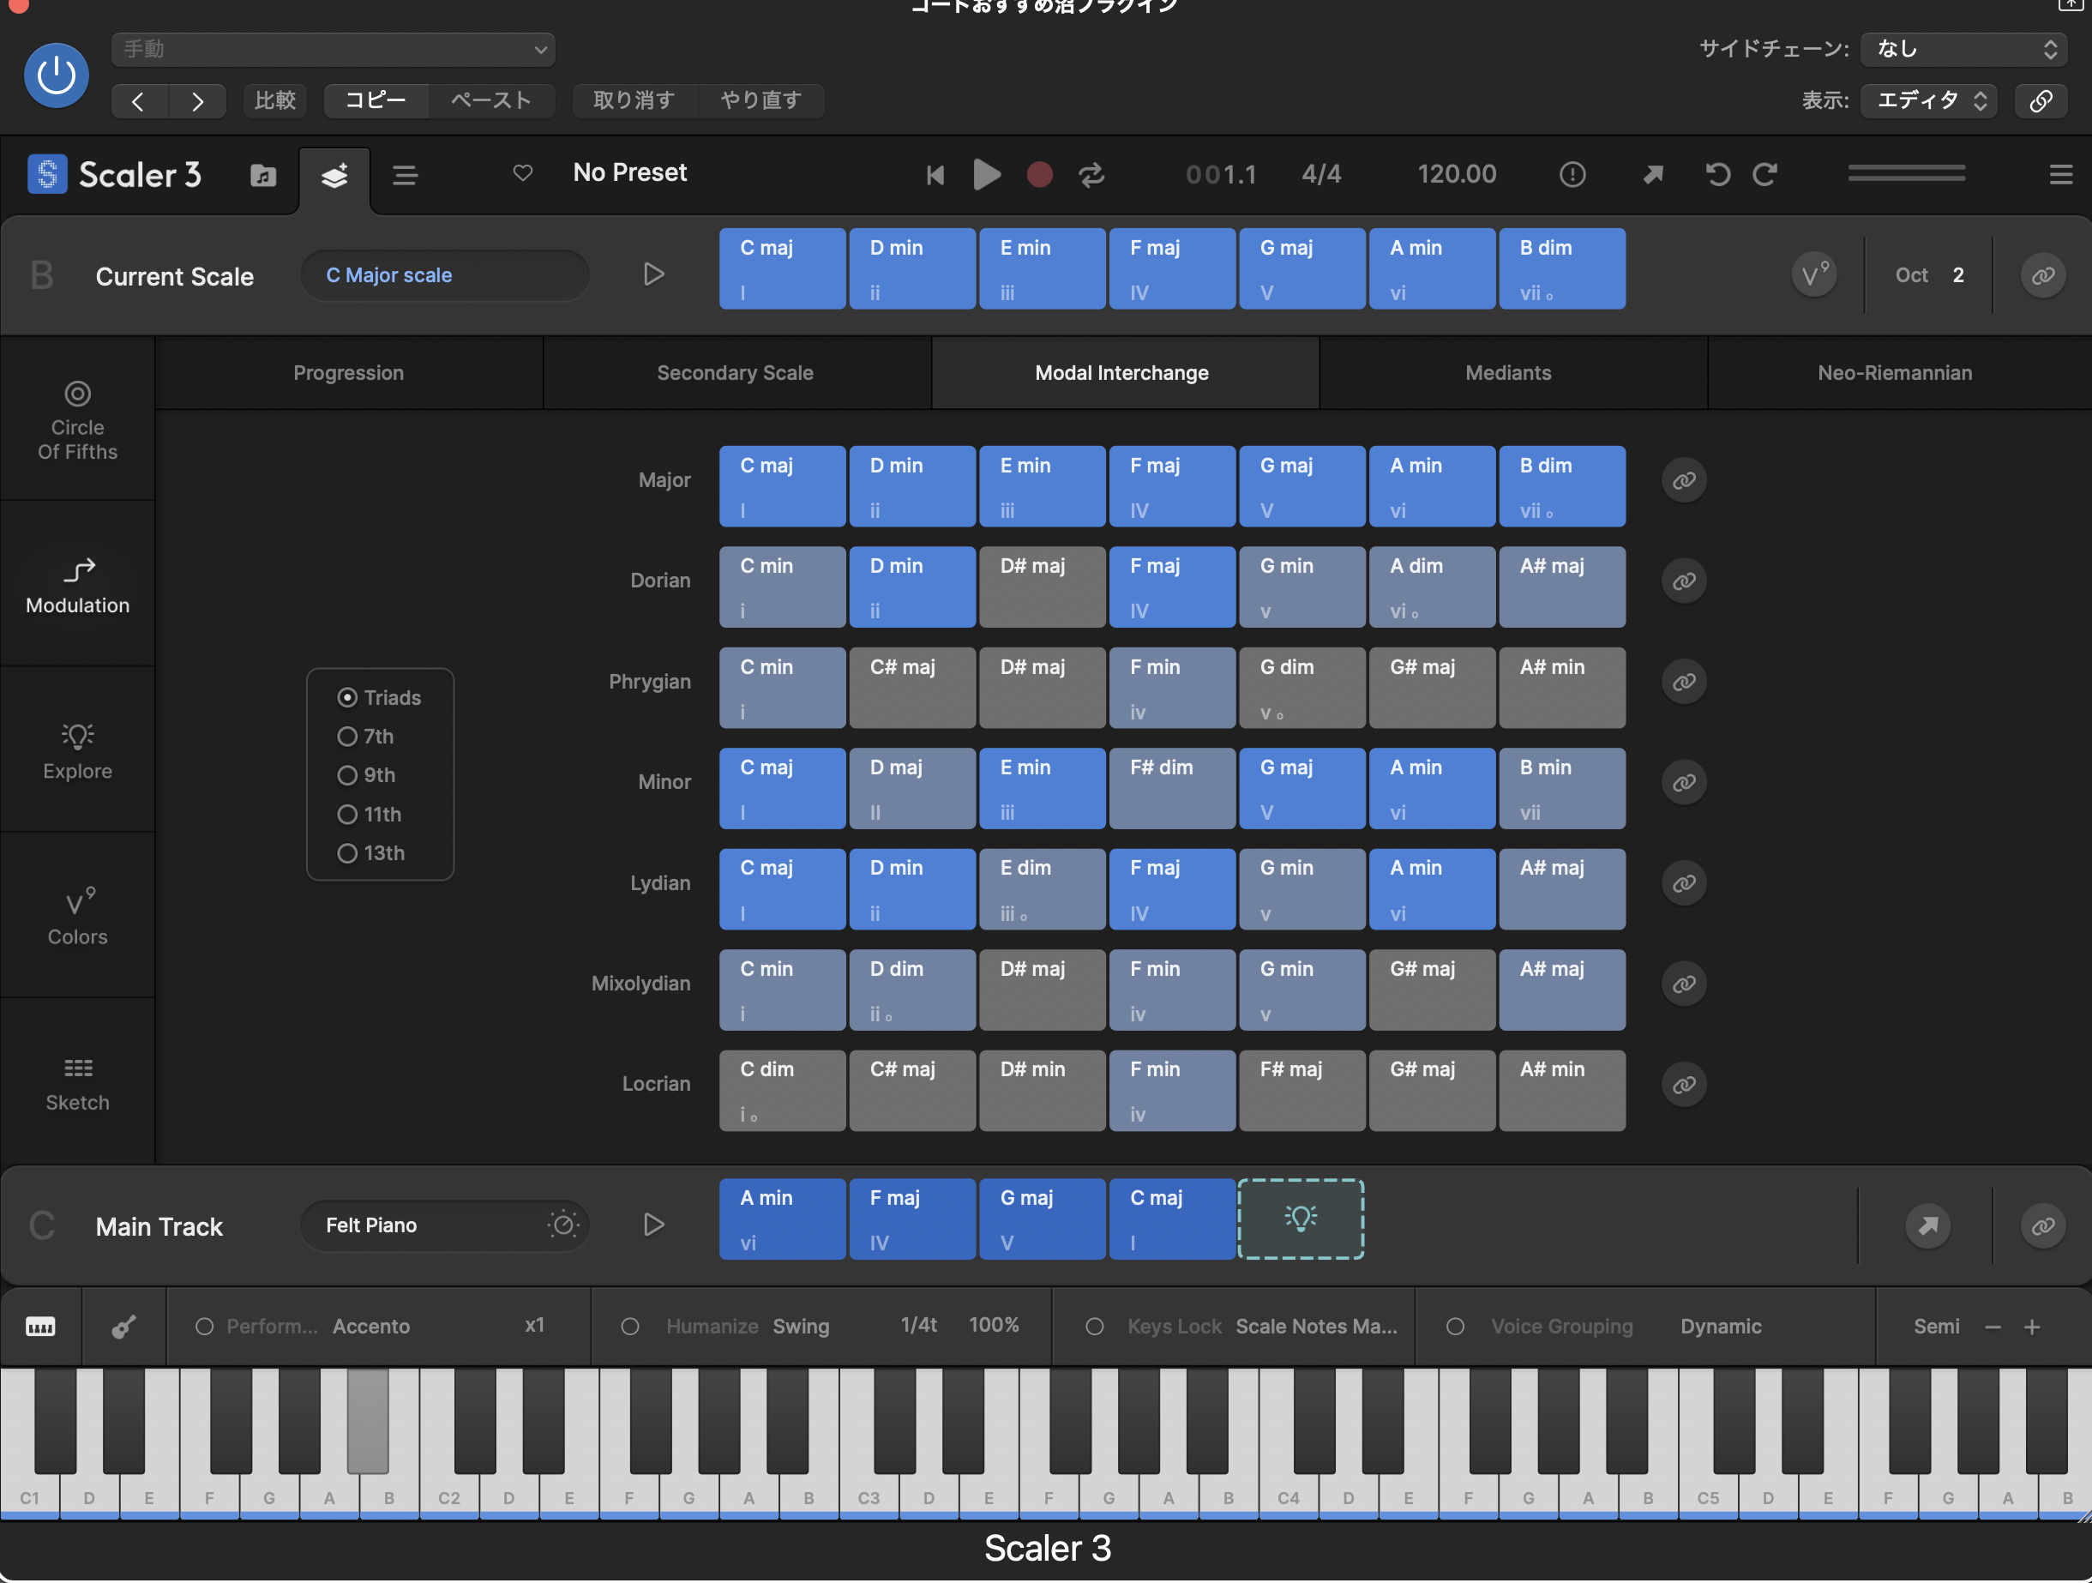This screenshot has height=1583, width=2092.
Task: Link the Locrian mode row
Action: tap(1683, 1085)
